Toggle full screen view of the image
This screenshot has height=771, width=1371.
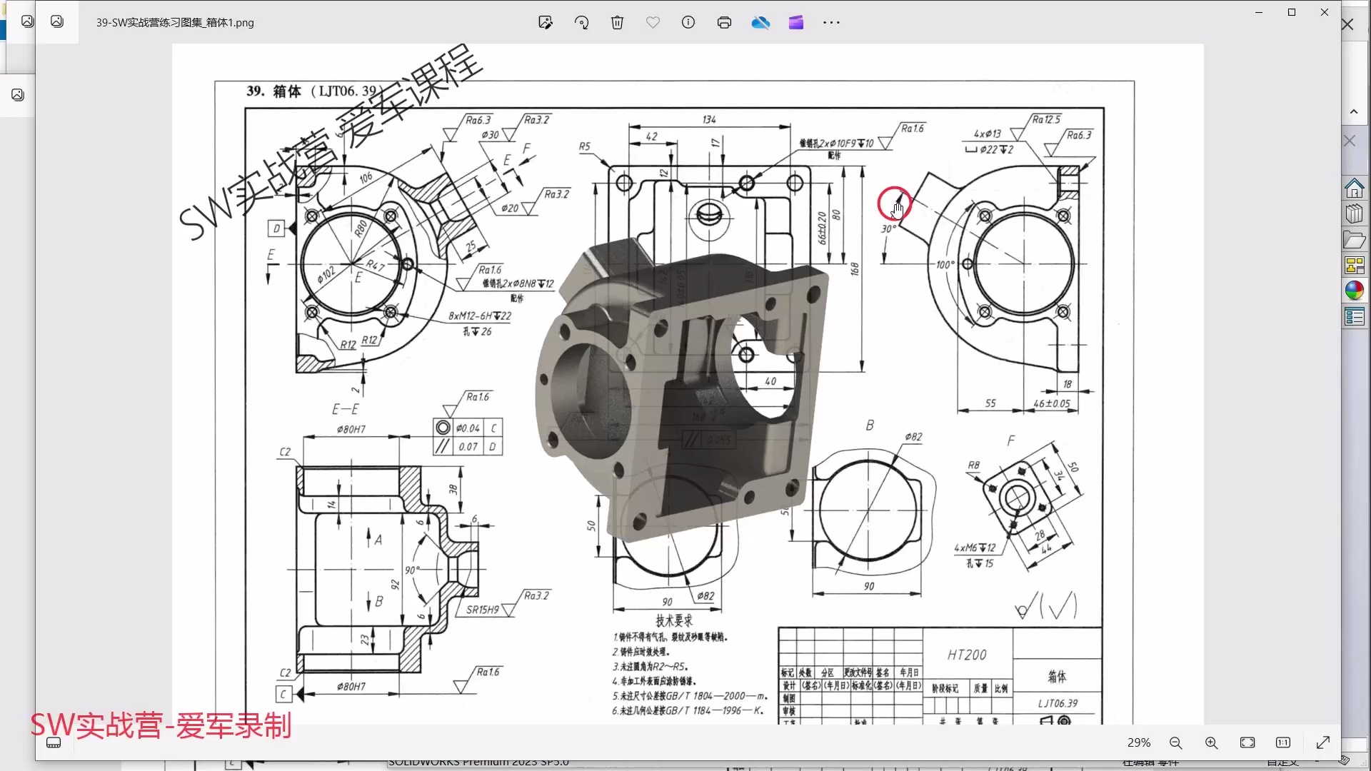point(1322,742)
